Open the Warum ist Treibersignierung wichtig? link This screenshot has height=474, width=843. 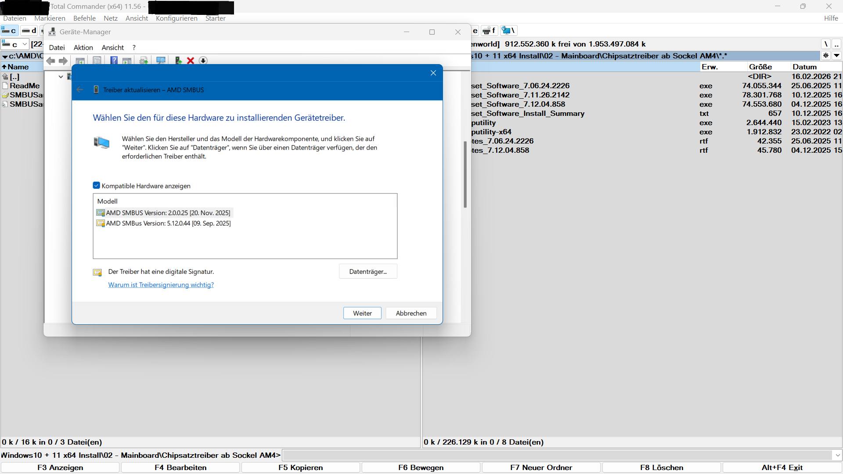[x=161, y=285]
